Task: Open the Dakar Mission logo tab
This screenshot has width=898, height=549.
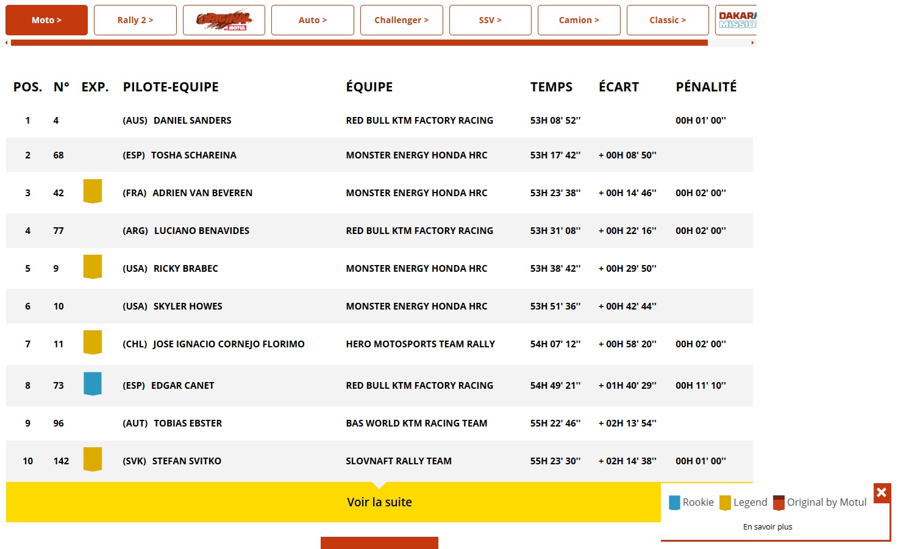Action: point(736,20)
